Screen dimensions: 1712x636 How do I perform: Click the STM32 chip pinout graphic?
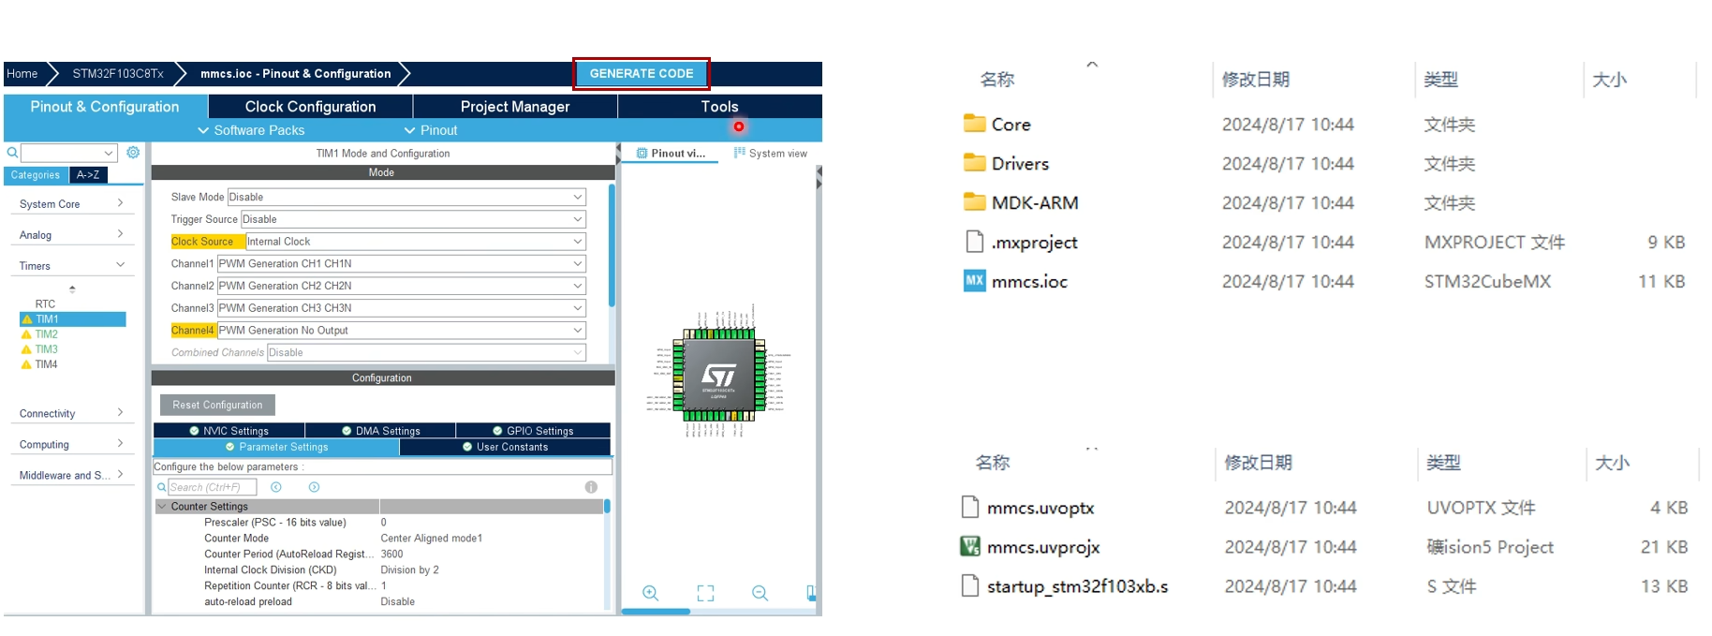pyautogui.click(x=718, y=375)
